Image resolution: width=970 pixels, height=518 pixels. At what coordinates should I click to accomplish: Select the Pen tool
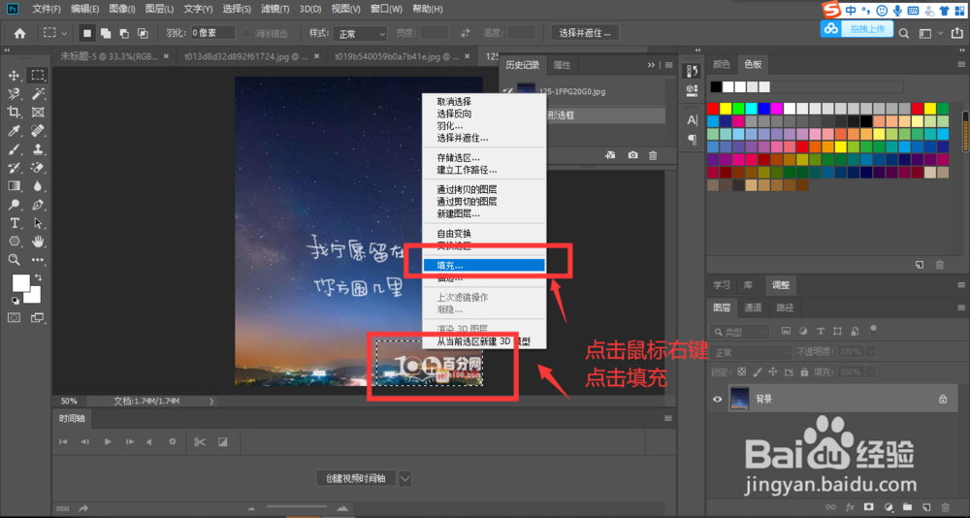[x=38, y=205]
